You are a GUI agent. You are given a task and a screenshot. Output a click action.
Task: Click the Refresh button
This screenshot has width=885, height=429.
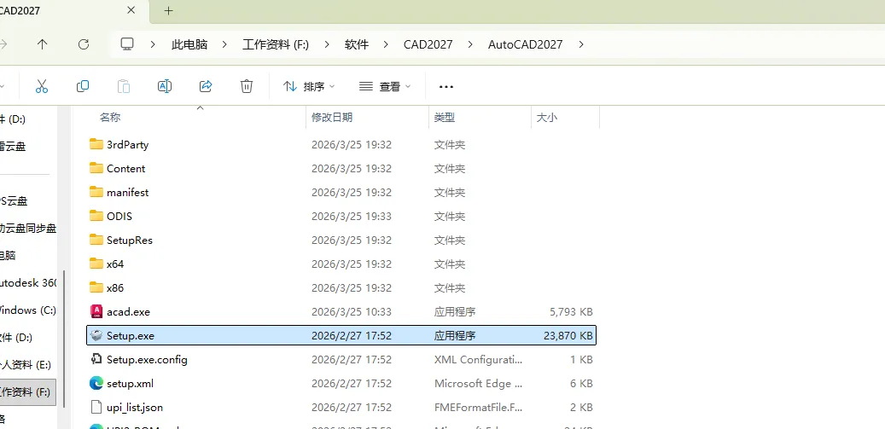(x=84, y=44)
